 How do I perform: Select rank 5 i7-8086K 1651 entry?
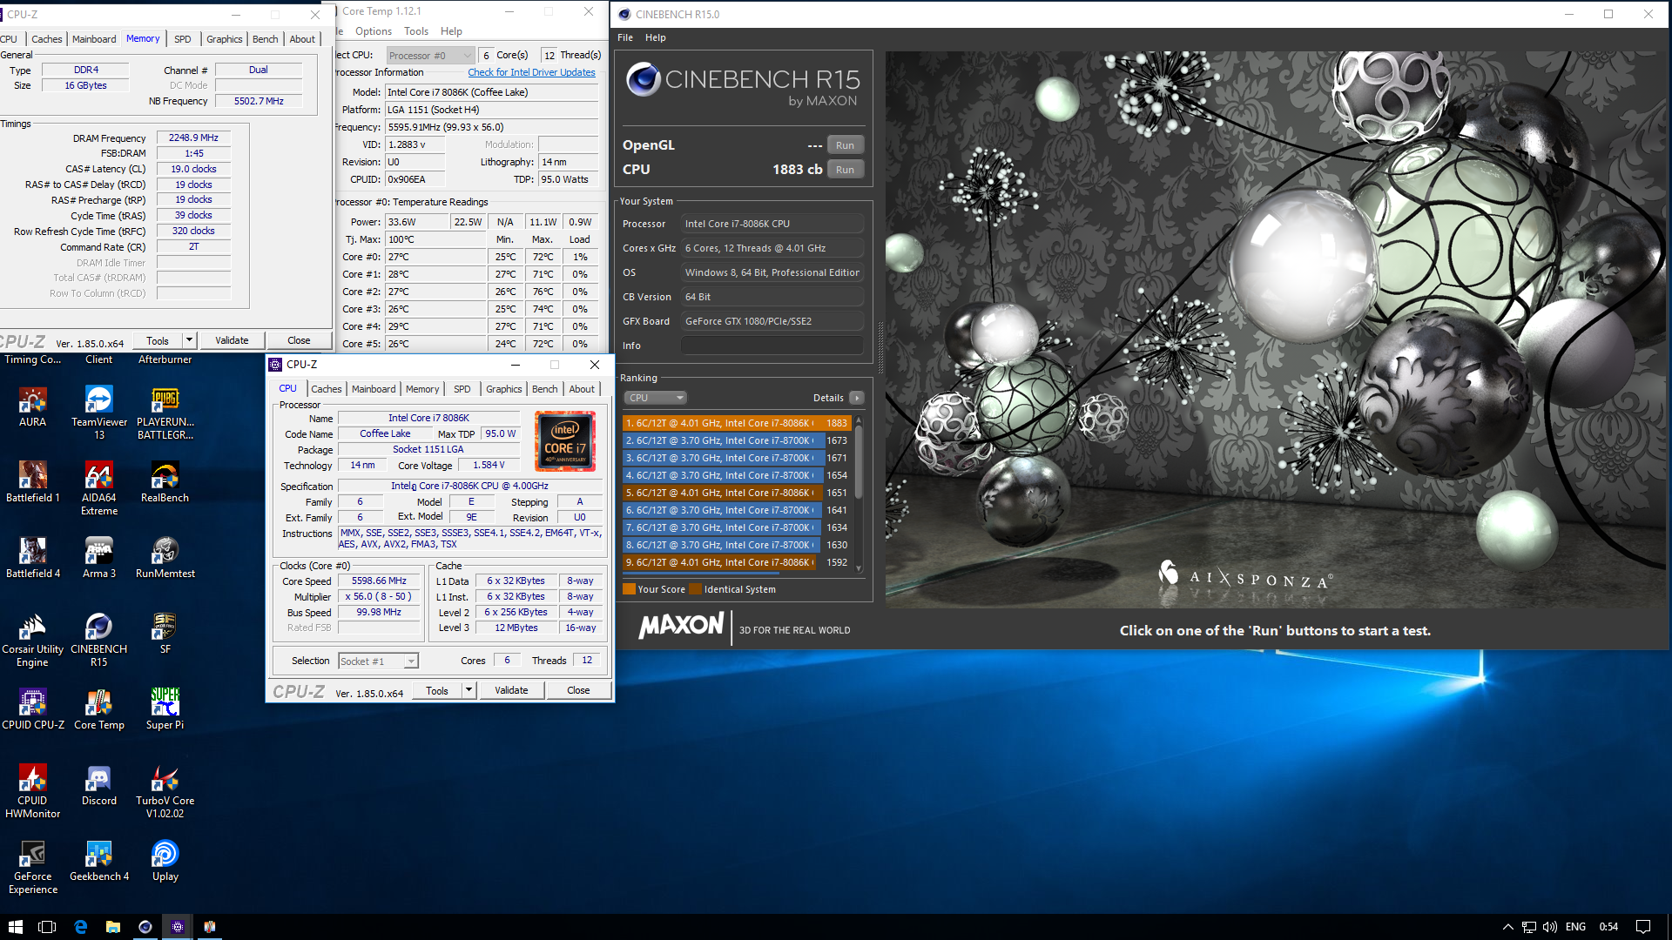pos(737,493)
